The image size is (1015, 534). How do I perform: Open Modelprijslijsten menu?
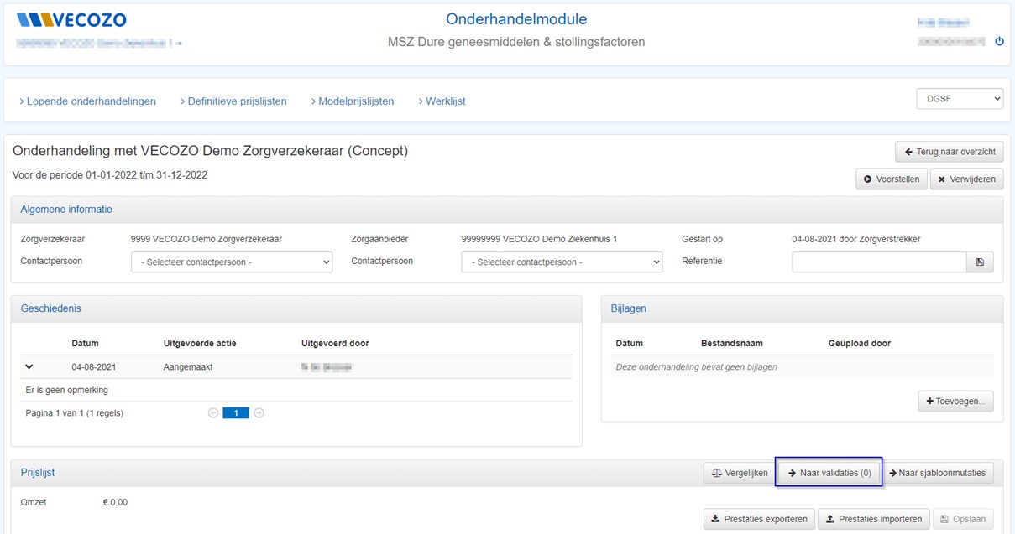tap(353, 101)
